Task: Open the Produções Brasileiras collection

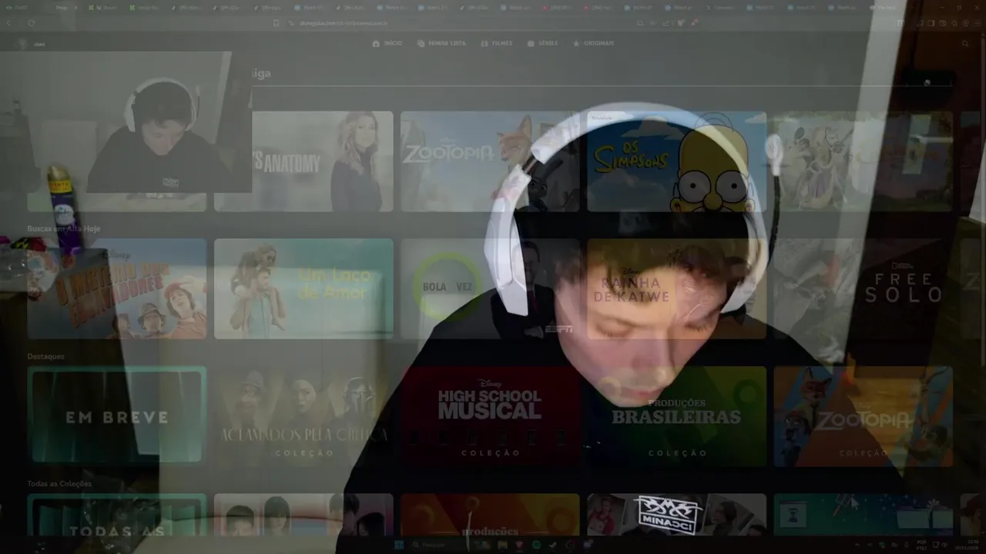Action: [676, 416]
